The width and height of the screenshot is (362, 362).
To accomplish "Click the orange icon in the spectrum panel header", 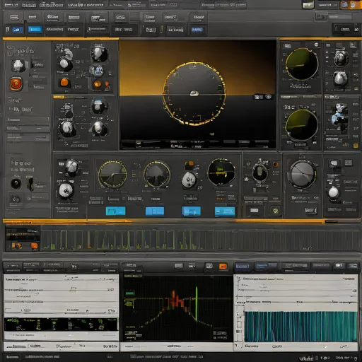I will pos(223,267).
